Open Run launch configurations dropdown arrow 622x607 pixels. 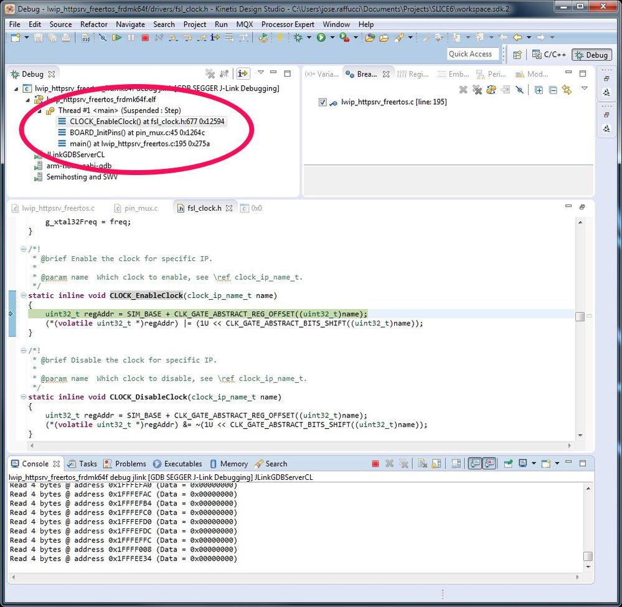332,37
